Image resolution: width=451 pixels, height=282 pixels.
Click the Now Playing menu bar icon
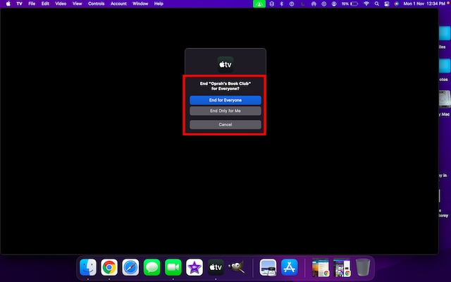pos(324,4)
